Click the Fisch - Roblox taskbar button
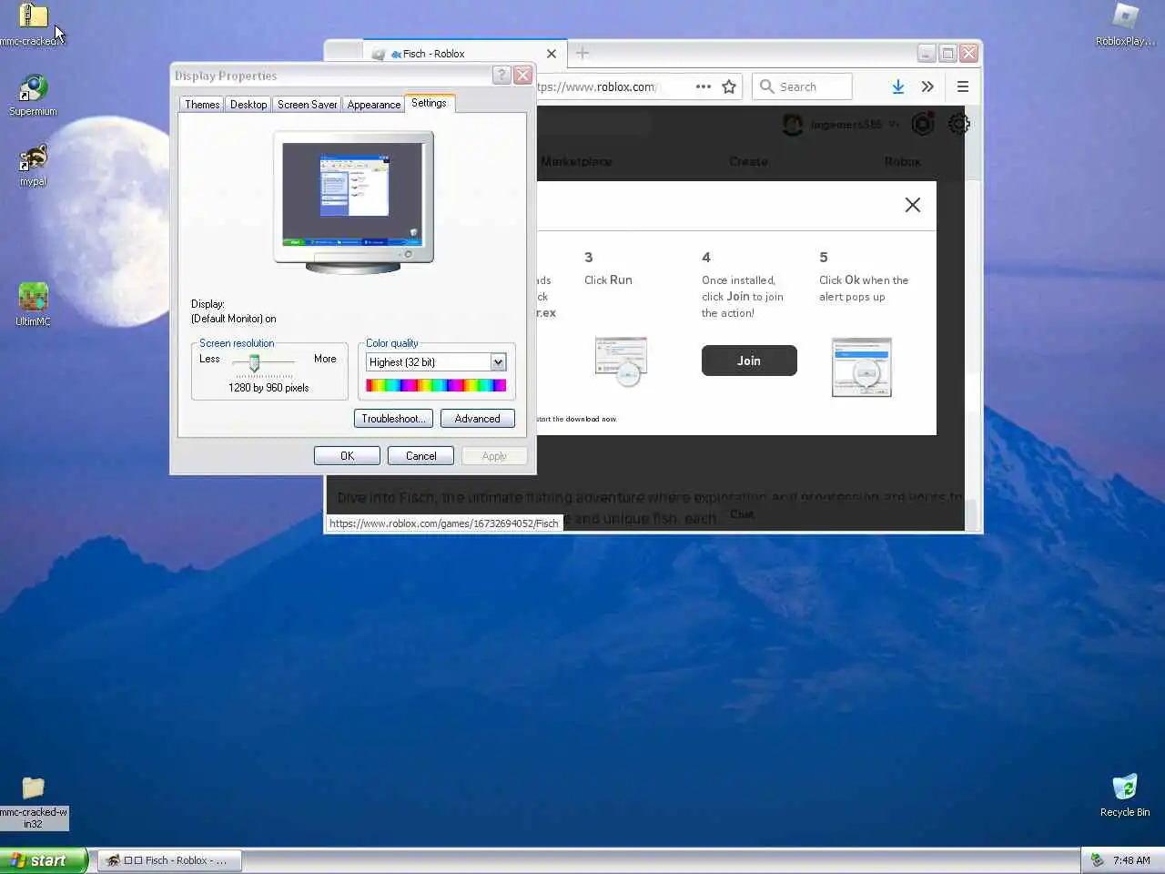 click(170, 860)
